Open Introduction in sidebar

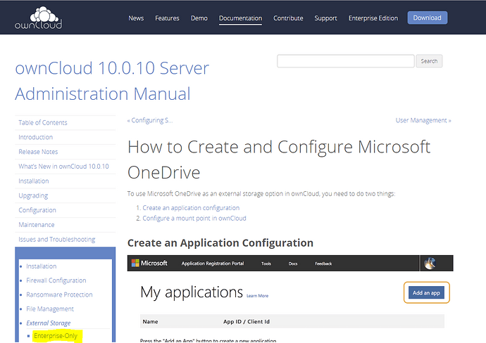pyautogui.click(x=36, y=137)
